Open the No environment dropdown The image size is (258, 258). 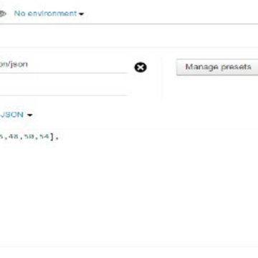tap(49, 14)
